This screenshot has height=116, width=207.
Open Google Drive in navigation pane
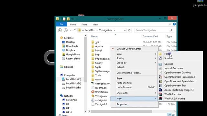73,54
